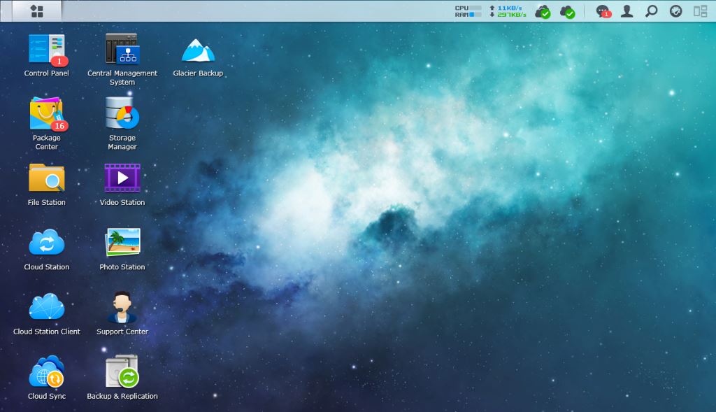Open the Support Center
This screenshot has width=716, height=412.
pyautogui.click(x=122, y=308)
